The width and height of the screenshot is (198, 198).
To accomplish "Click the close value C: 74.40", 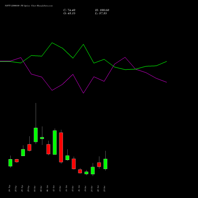I will [x=69, y=10].
